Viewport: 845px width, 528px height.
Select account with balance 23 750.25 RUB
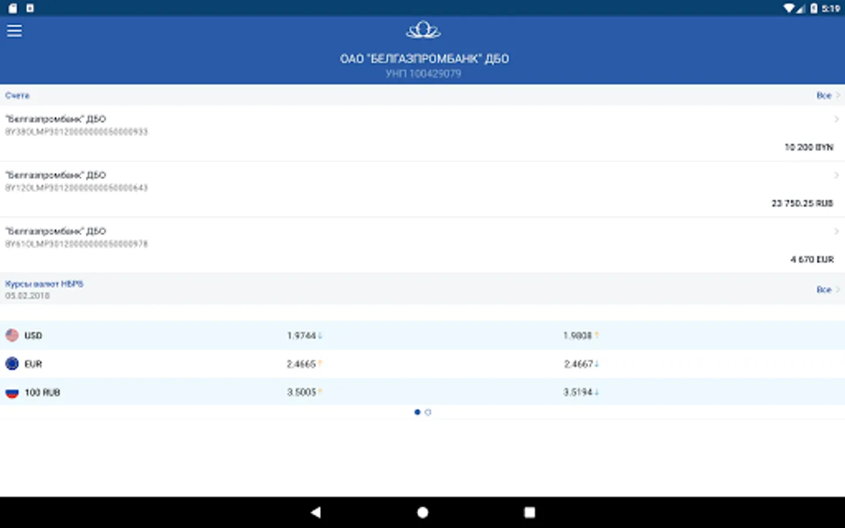coord(422,189)
